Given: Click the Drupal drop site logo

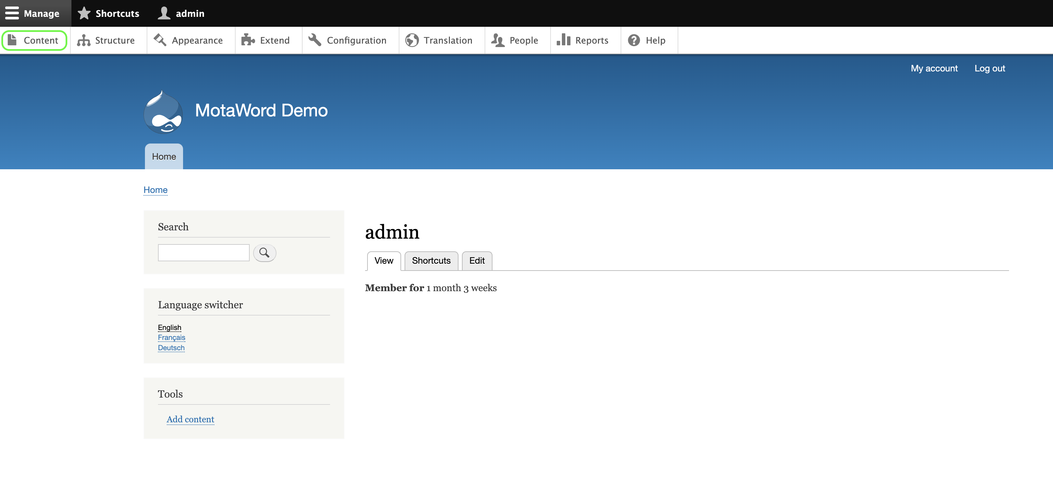Looking at the screenshot, I should (x=163, y=112).
